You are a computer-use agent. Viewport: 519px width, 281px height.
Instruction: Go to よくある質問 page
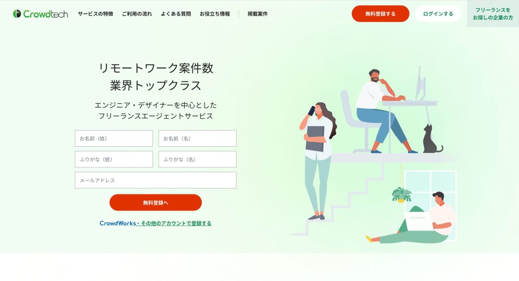tap(176, 14)
